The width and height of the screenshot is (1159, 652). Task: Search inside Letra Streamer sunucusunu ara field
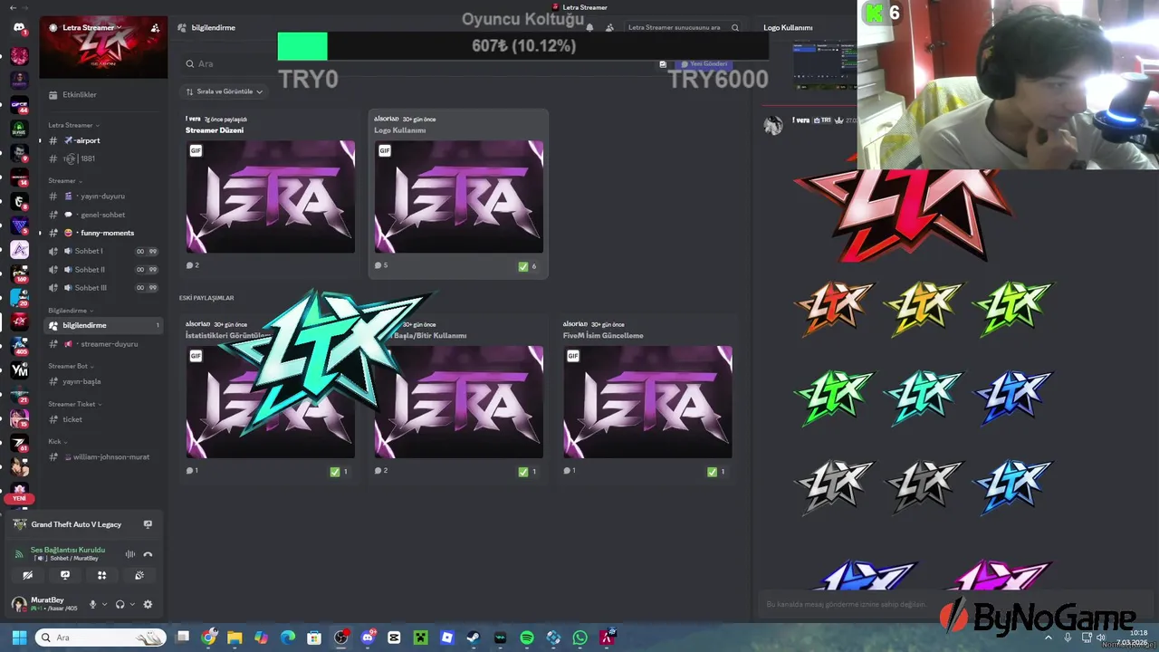click(684, 28)
